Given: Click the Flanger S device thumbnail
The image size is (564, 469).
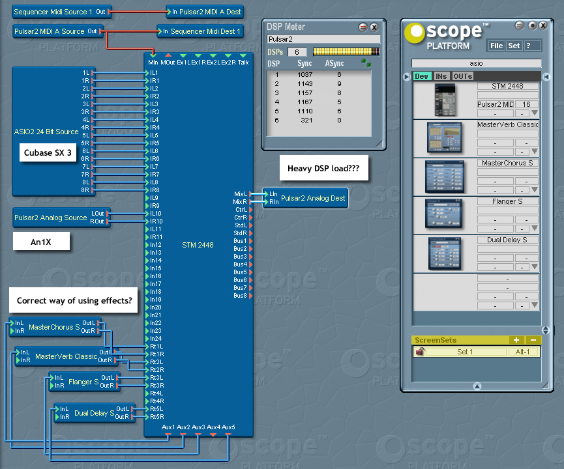Looking at the screenshot, I should [445, 214].
